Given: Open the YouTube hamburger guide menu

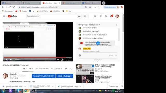Looking at the screenshot, I should (x=4, y=16).
